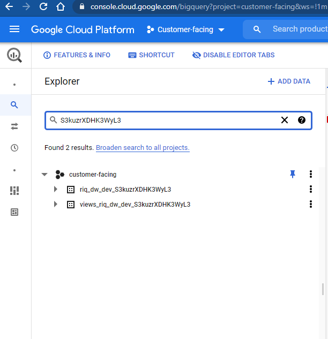Click Broaden search to all projects link
This screenshot has height=339, width=328.
pyautogui.click(x=143, y=148)
